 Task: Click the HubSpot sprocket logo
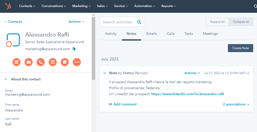[x=8, y=6]
